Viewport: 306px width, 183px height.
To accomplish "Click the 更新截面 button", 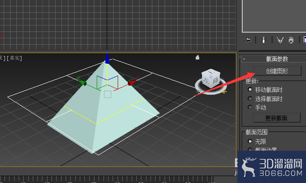I will (x=276, y=118).
